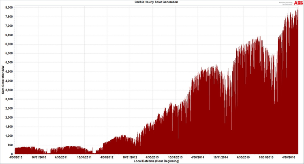Viewport: 304px width, 164px height.
Task: Click the 10/31/2013 date label
Action: (175, 158)
